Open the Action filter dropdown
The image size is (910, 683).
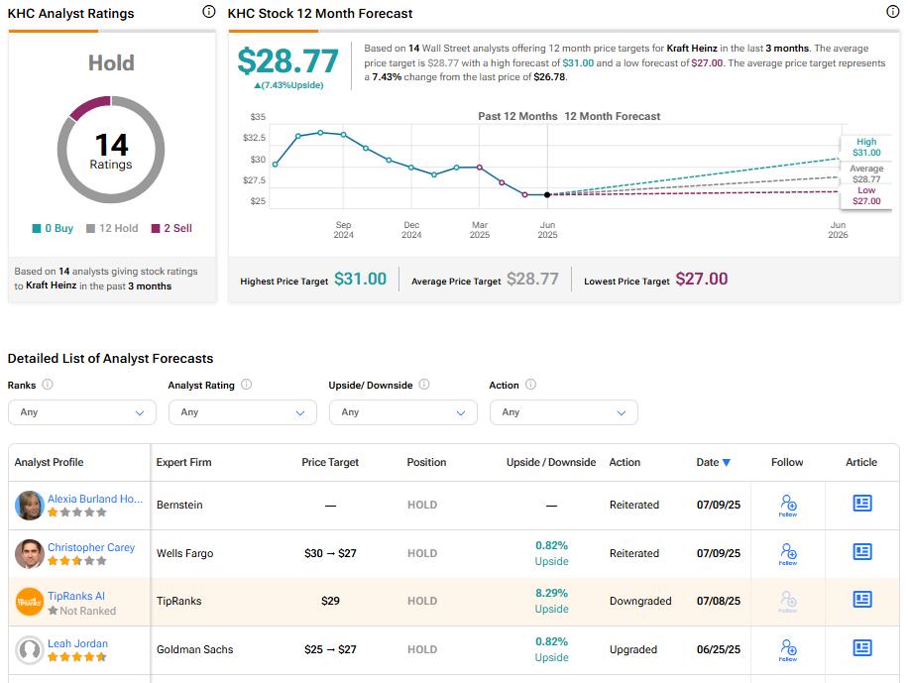pyautogui.click(x=563, y=412)
